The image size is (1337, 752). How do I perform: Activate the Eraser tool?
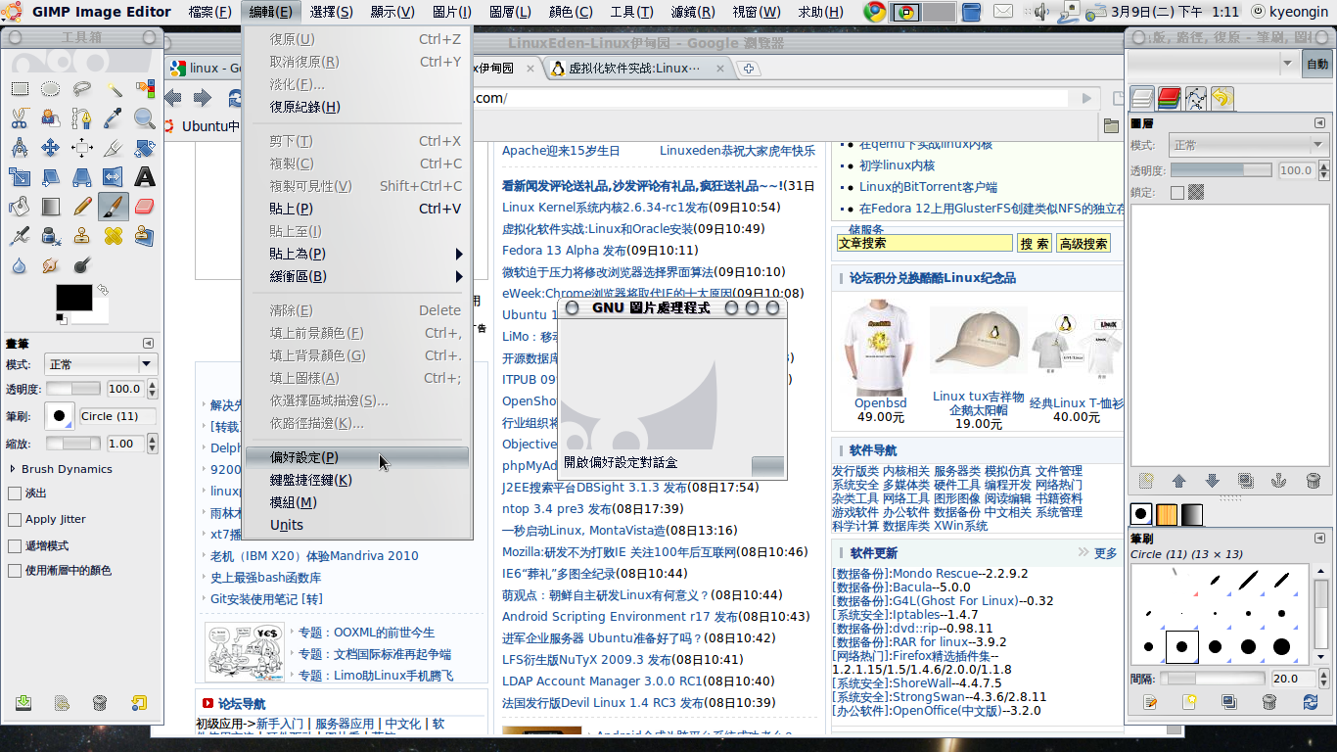tap(145, 207)
